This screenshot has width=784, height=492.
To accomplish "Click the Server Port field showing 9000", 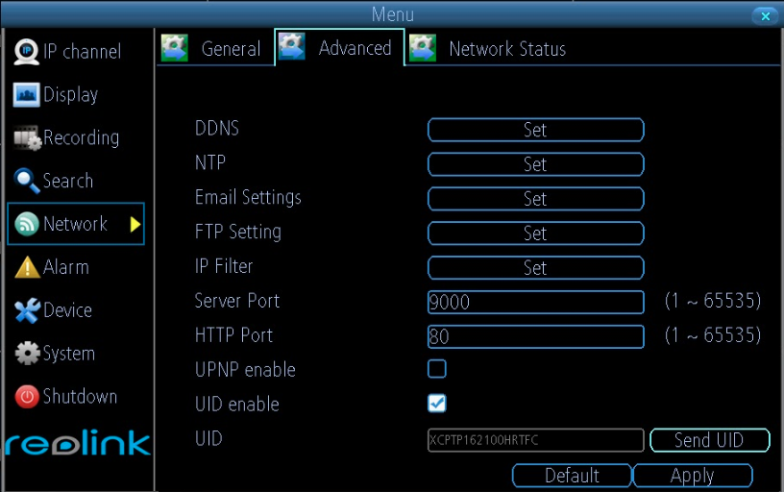I will coord(535,302).
